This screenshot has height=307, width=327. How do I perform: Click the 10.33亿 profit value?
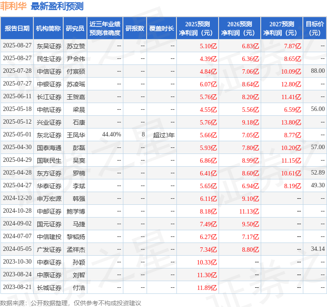tap(207, 262)
